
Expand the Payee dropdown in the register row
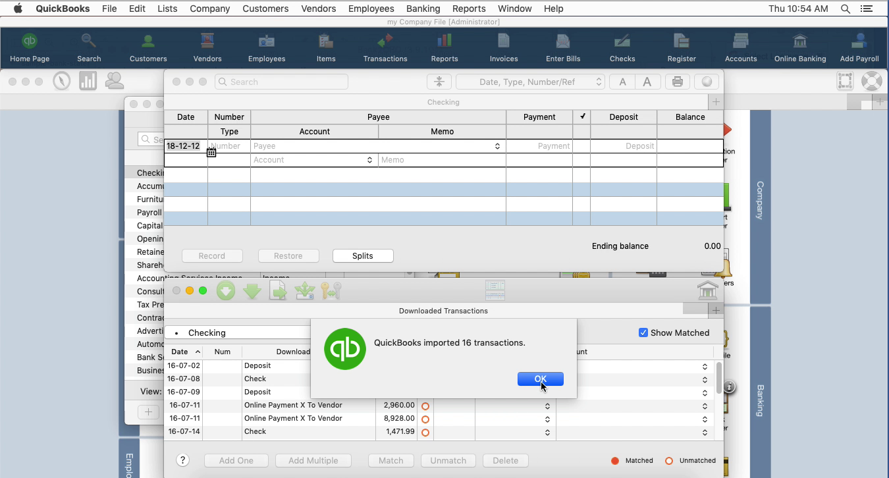click(x=497, y=146)
